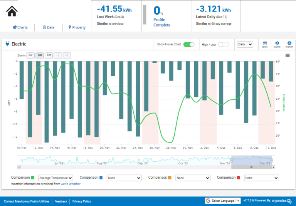Viewport: 296px width, 206px height.
Task: Open the Select Language widget
Action: click(x=223, y=201)
